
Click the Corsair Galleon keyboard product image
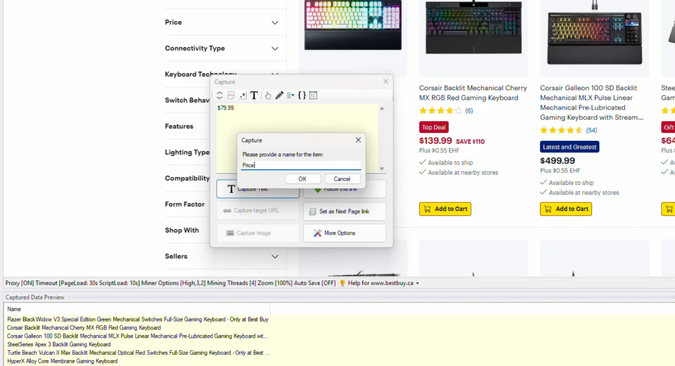(595, 37)
